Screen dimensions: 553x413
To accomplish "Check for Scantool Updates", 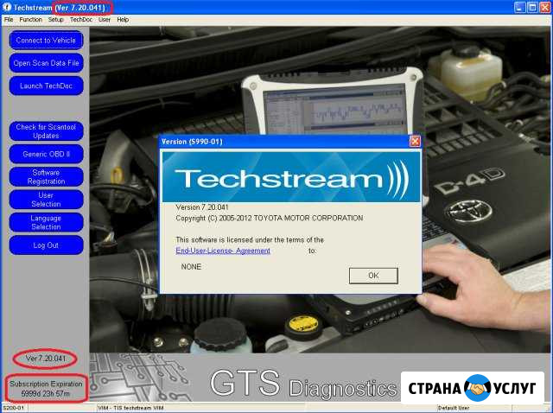I will click(x=46, y=131).
